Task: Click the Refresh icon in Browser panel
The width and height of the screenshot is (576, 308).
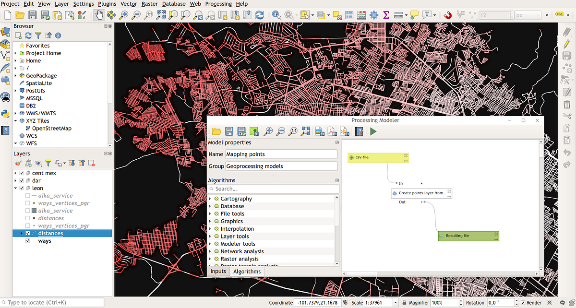Action: 28,36
